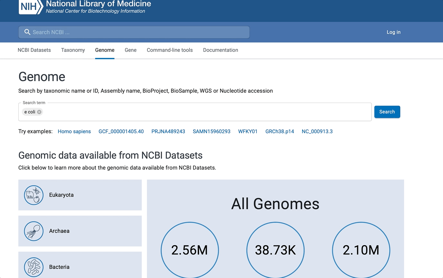Try example GRCh38.p14
This screenshot has width=443, height=278.
(x=280, y=131)
